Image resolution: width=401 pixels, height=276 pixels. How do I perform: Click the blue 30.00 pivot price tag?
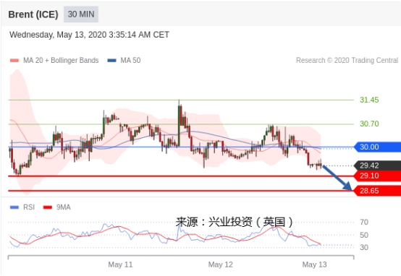[x=377, y=147]
